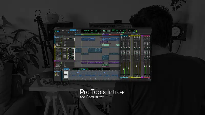Click the green target button in MIDI editor
This screenshot has height=115, width=205.
102,69
